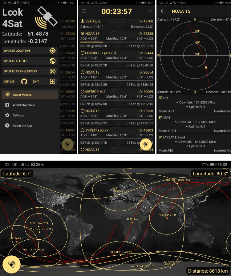The width and height of the screenshot is (231, 276).
Task: Tap the SARSAT L-Band signal icon
Action: (160, 137)
